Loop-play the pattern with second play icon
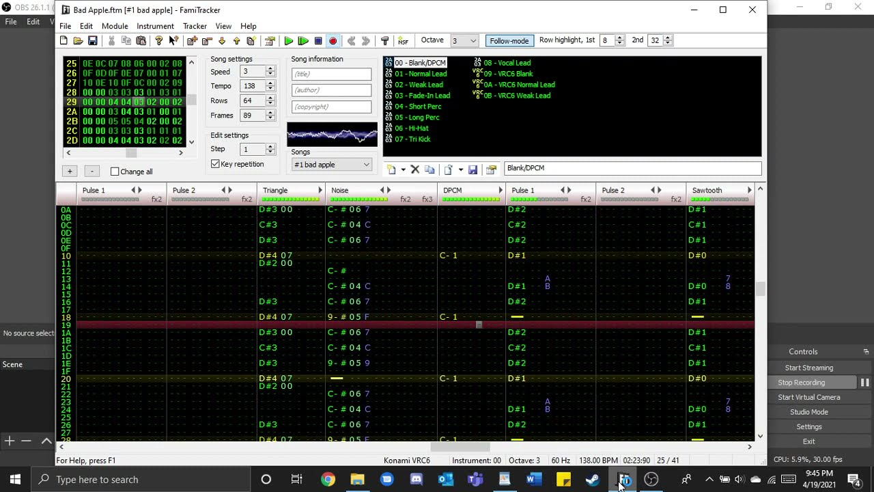The width and height of the screenshot is (874, 492). [303, 41]
